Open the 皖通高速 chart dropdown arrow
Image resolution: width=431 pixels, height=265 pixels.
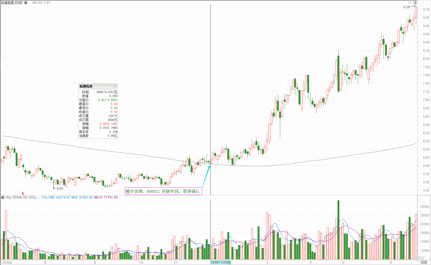(26, 3)
